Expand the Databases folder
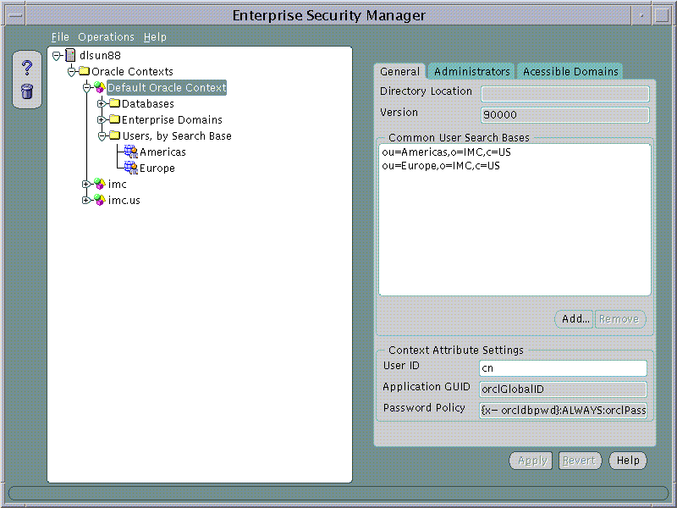The height and width of the screenshot is (508, 677). pyautogui.click(x=102, y=103)
